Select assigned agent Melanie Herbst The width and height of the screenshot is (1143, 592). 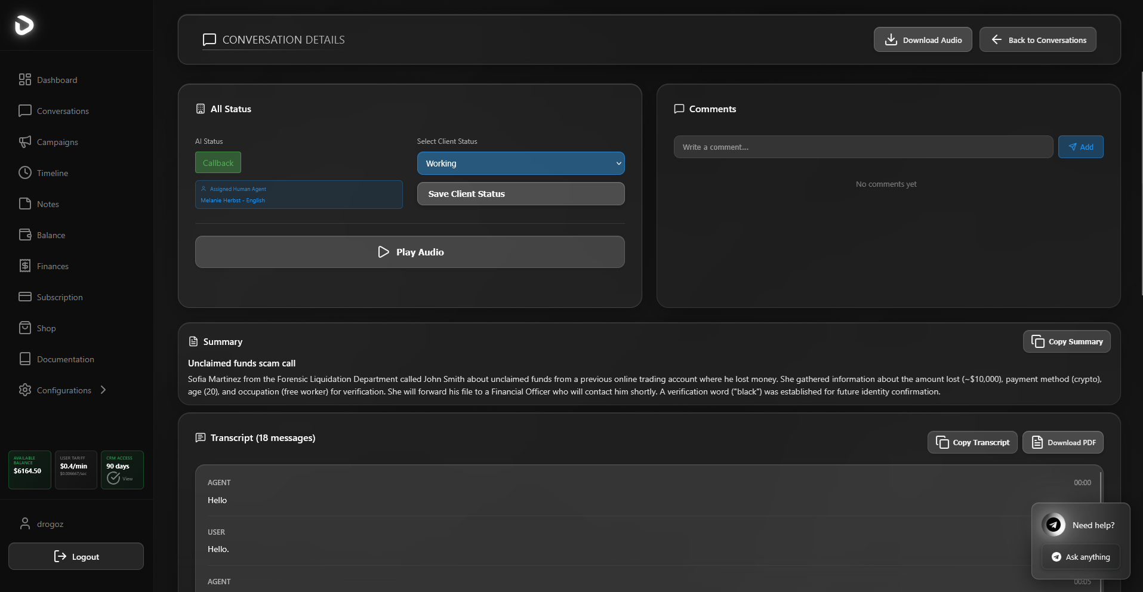tap(298, 195)
